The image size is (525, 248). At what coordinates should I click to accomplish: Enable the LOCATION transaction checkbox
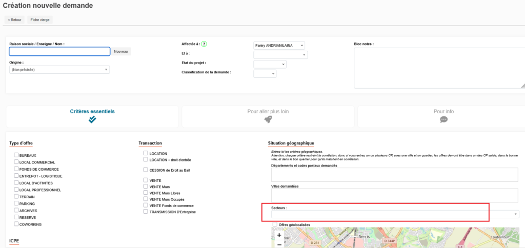pyautogui.click(x=146, y=153)
